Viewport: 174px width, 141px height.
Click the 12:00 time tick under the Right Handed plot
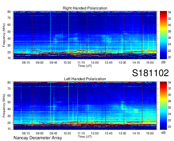pos(95,63)
